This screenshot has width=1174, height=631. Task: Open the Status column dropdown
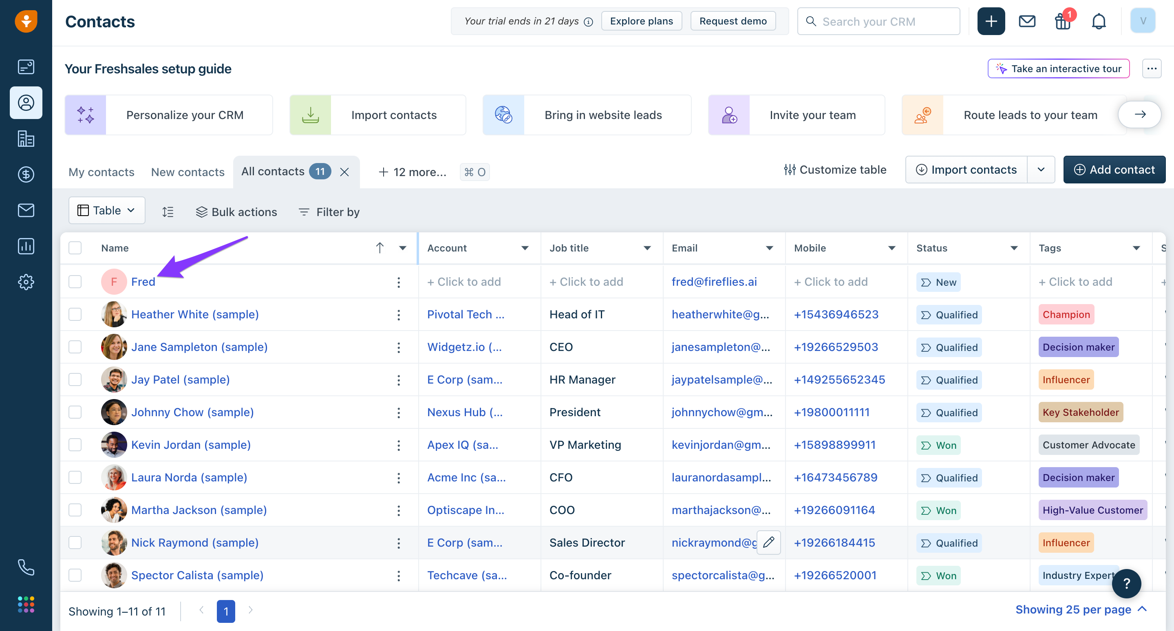pos(1014,248)
